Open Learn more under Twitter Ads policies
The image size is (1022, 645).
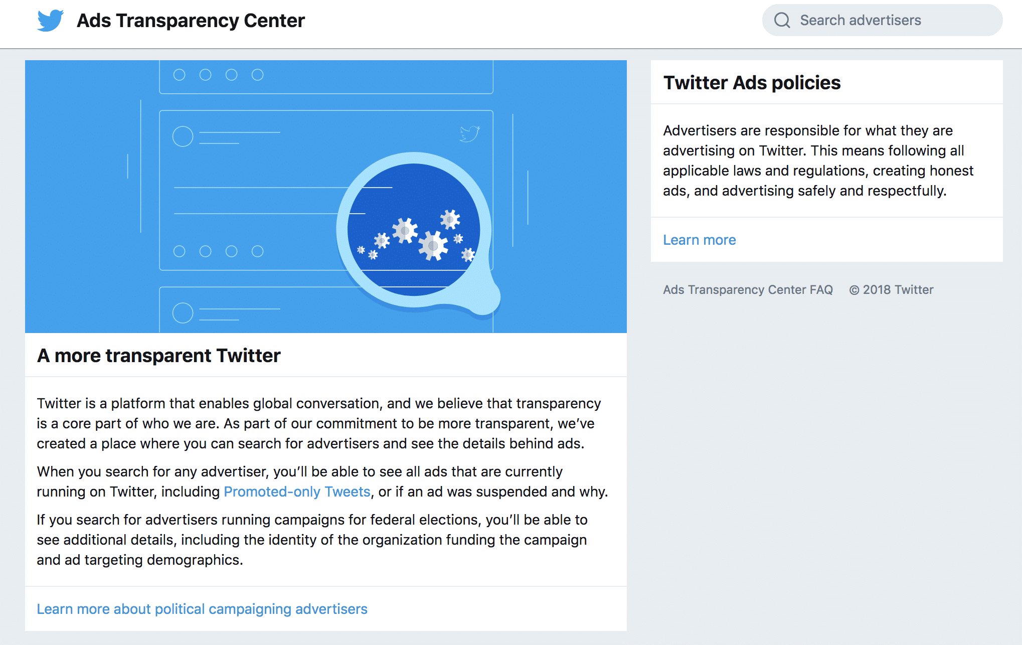[x=699, y=240]
